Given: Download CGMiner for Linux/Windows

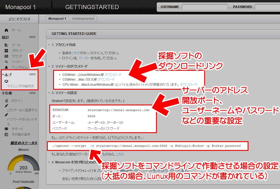Looking at the screenshot, I should tap(113, 75).
